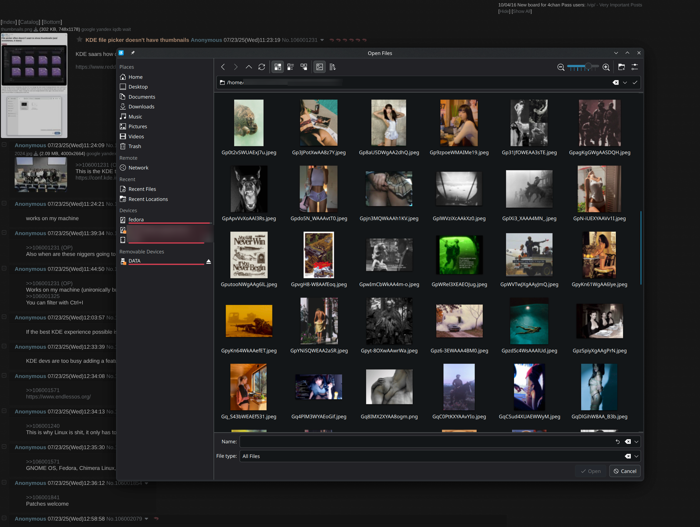
Task: Click Show All announcements link
Action: pyautogui.click(x=522, y=11)
